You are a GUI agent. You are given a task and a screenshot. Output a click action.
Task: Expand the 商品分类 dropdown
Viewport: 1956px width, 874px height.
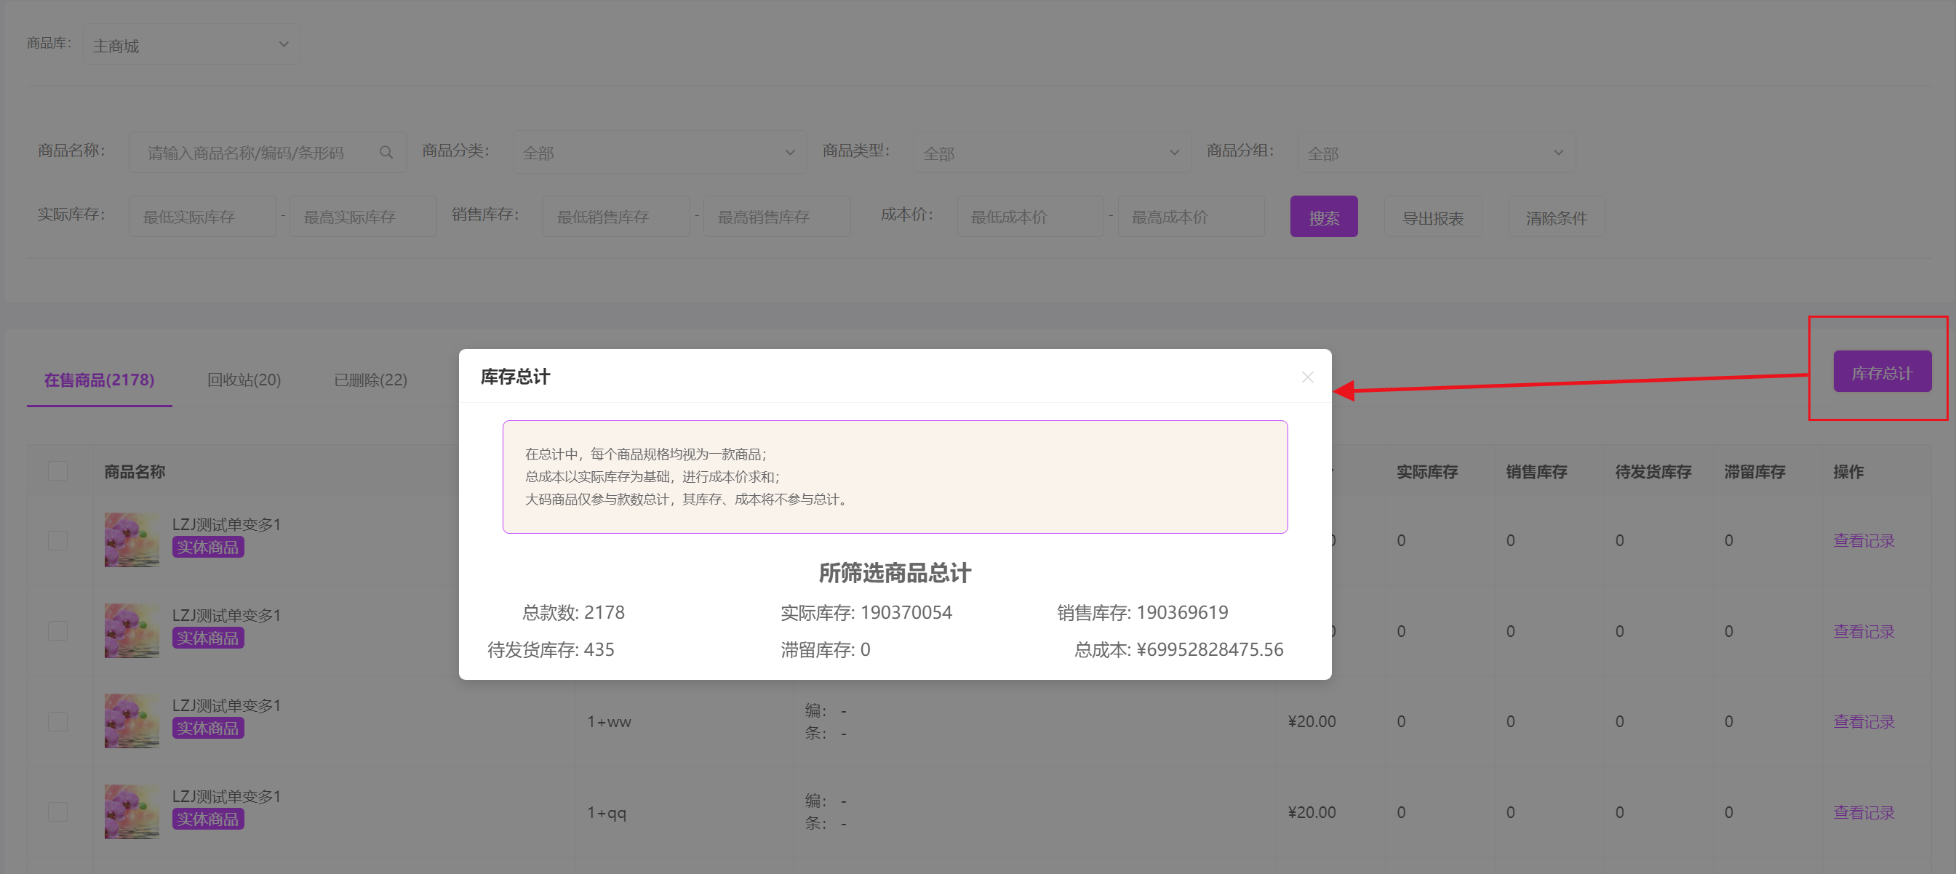click(658, 153)
